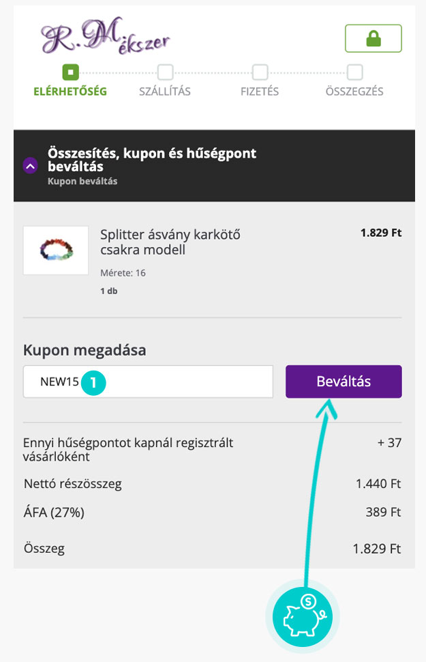Select the ÖSSZEGZÉS step marker box
426x662 pixels.
pos(354,71)
